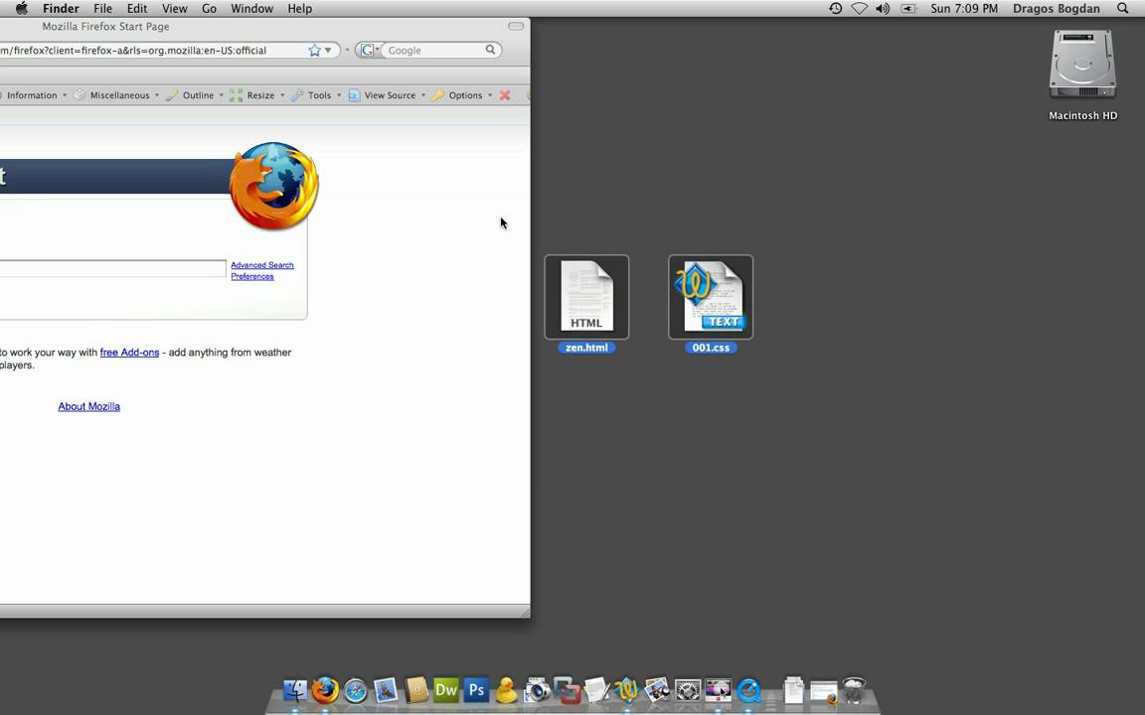Open System Preferences gear in Dock
The width and height of the screenshot is (1145, 715).
point(687,690)
